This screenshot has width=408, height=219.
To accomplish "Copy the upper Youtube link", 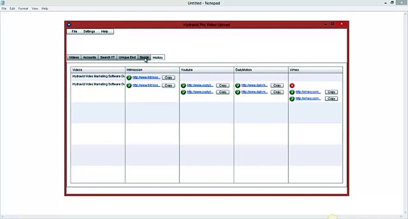I will (223, 85).
